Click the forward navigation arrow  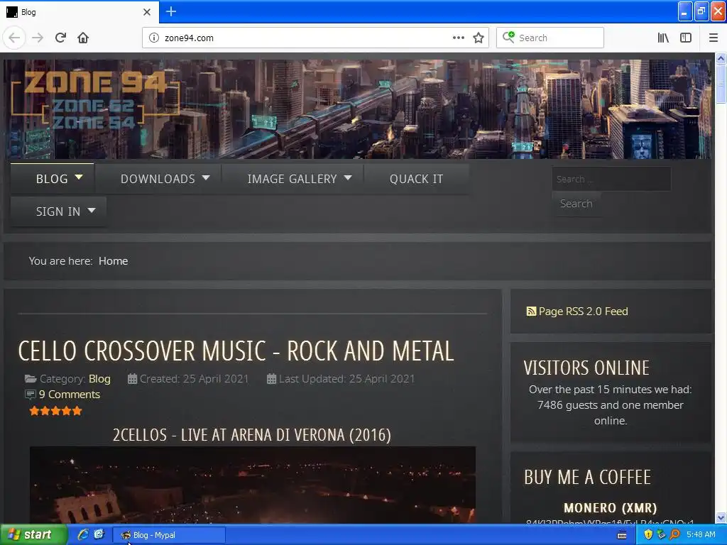click(x=38, y=38)
